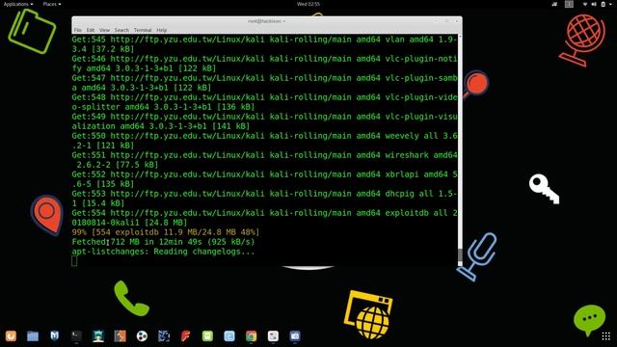
Task: Open the Files manager in the dock
Action: click(33, 336)
